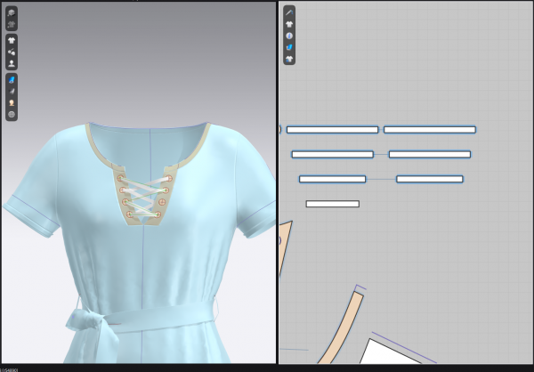Click the topmost 3D garment display icon

[12, 12]
